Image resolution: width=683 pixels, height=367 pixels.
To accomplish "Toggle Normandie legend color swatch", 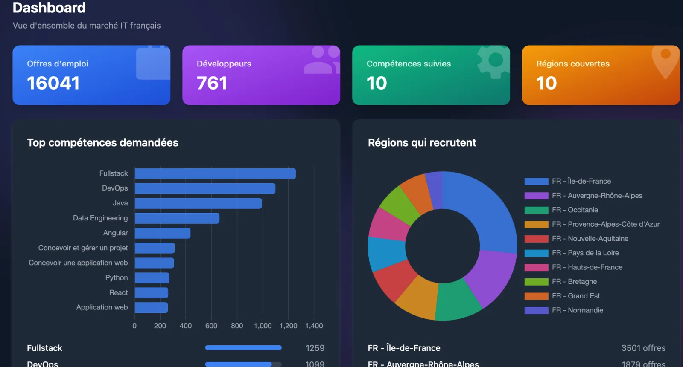I will click(536, 310).
